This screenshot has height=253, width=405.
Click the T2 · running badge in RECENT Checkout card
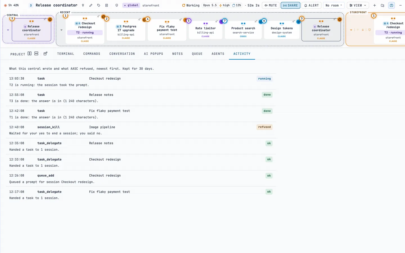click(x=85, y=33)
